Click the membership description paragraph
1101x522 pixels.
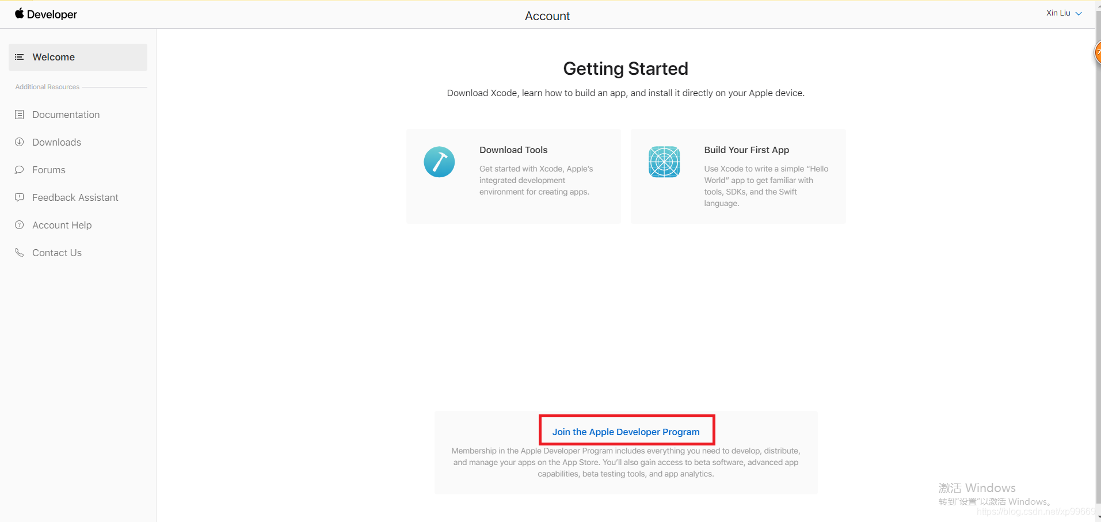pos(626,462)
